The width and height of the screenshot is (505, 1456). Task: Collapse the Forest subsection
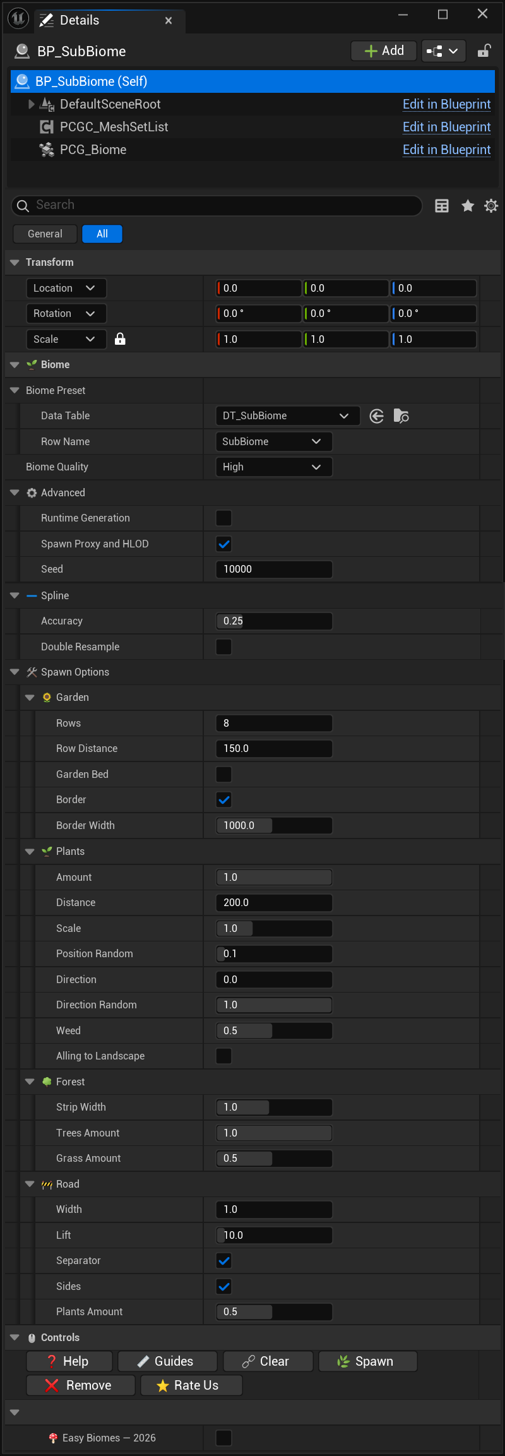pos(30,1082)
